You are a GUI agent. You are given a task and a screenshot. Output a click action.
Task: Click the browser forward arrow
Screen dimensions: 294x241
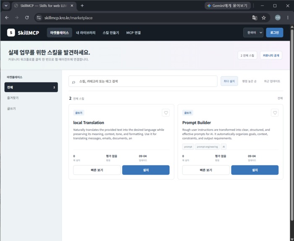click(x=17, y=18)
